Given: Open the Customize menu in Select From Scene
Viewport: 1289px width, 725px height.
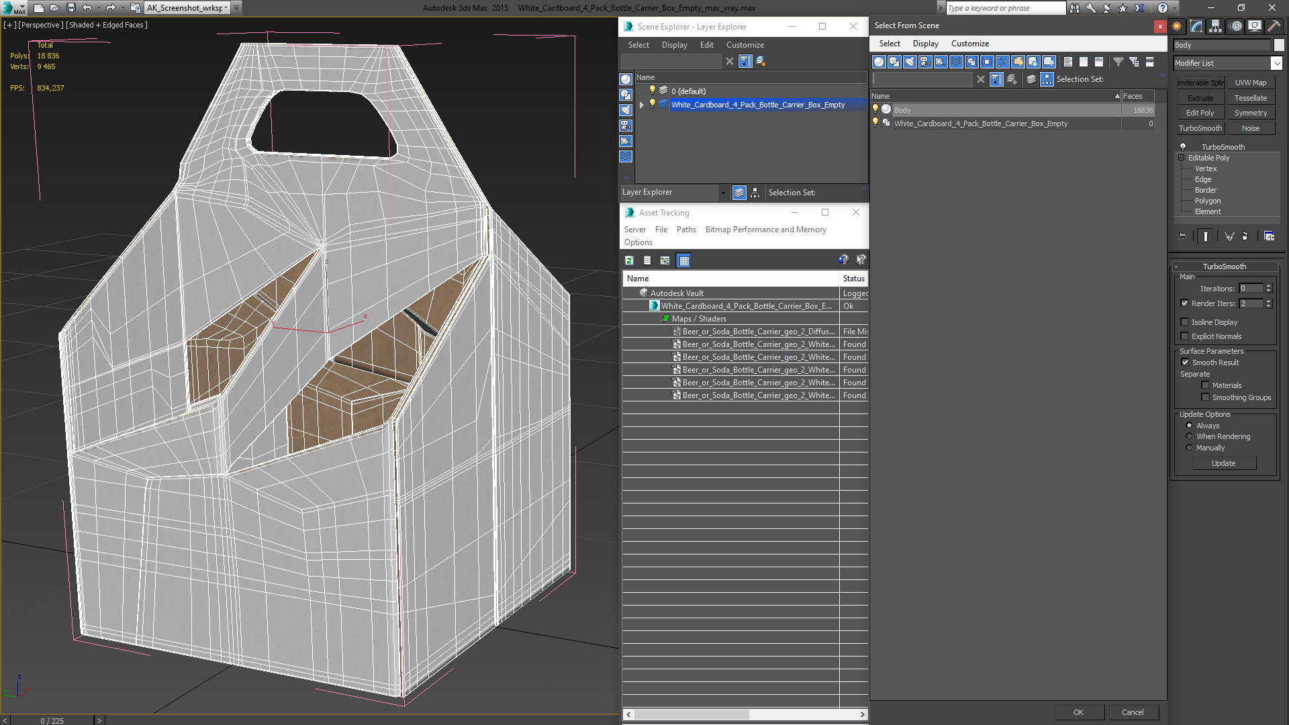Looking at the screenshot, I should tap(969, 44).
